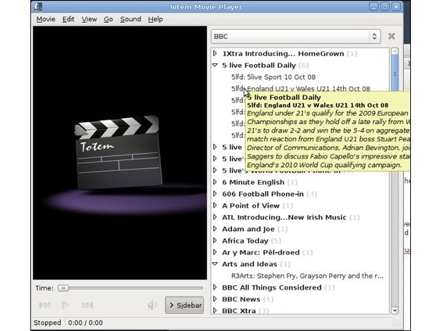Image resolution: width=442 pixels, height=331 pixels.
Task: Maximize the Totem Movie Player window
Action: (385, 7)
